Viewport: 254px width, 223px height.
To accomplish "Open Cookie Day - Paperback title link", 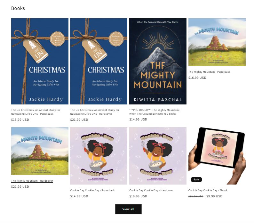I will point(92,190).
